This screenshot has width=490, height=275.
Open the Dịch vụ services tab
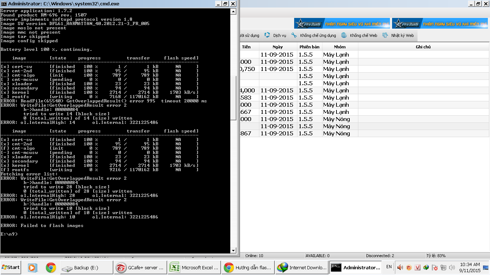(275, 35)
